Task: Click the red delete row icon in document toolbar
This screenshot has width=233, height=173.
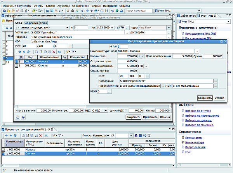Action: click(x=54, y=52)
